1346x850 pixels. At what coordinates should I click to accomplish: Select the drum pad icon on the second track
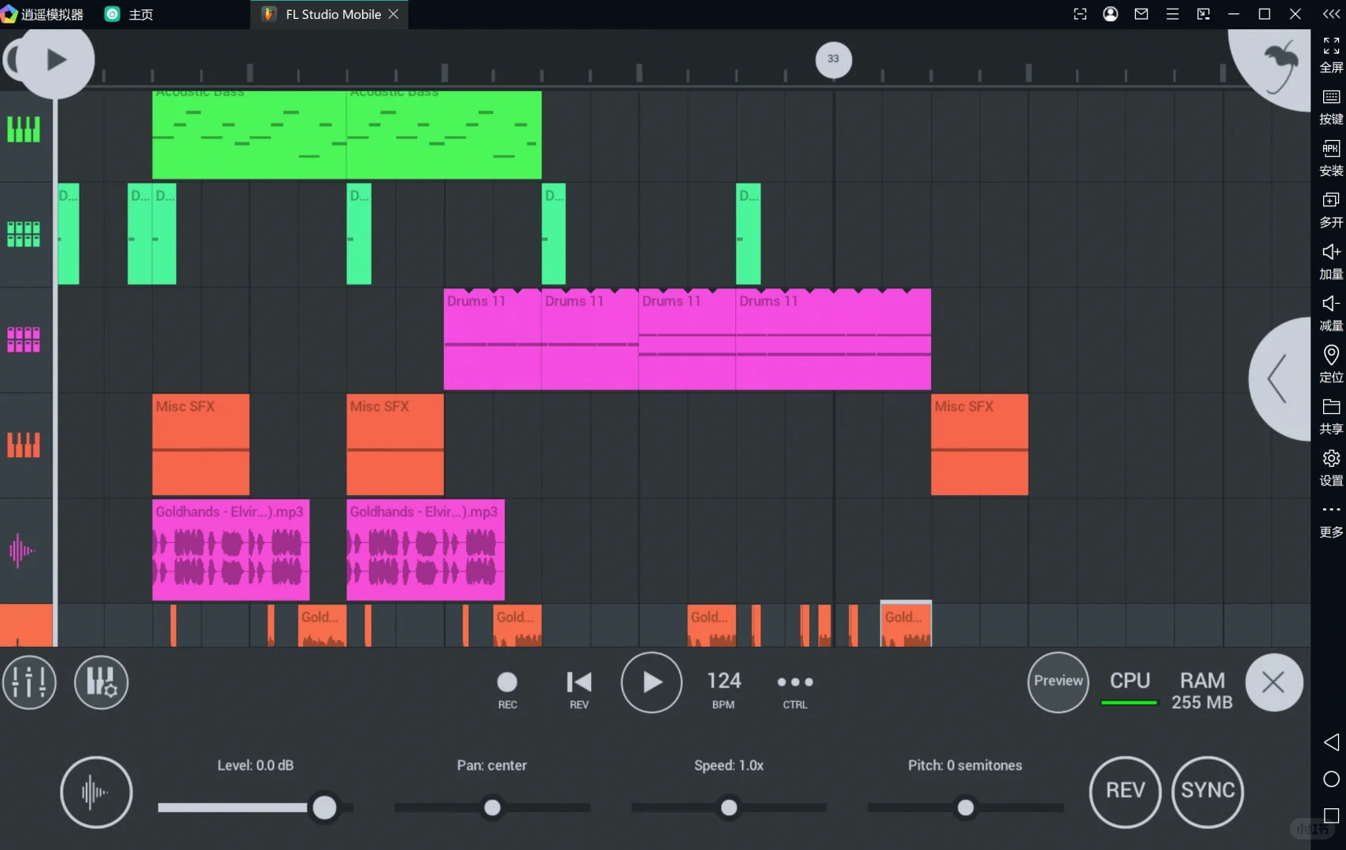pos(23,234)
